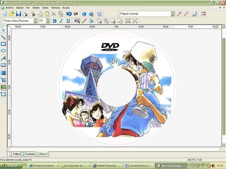Click the Zoom in magnifier
The image size is (226, 169).
[180, 14]
